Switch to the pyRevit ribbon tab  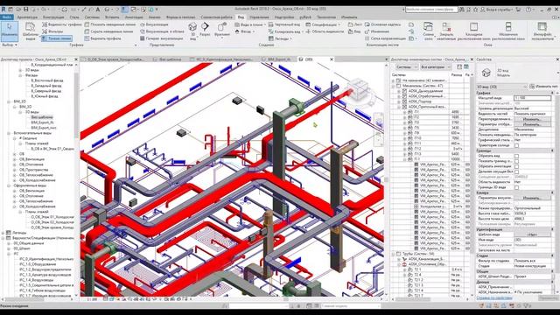[x=305, y=17]
